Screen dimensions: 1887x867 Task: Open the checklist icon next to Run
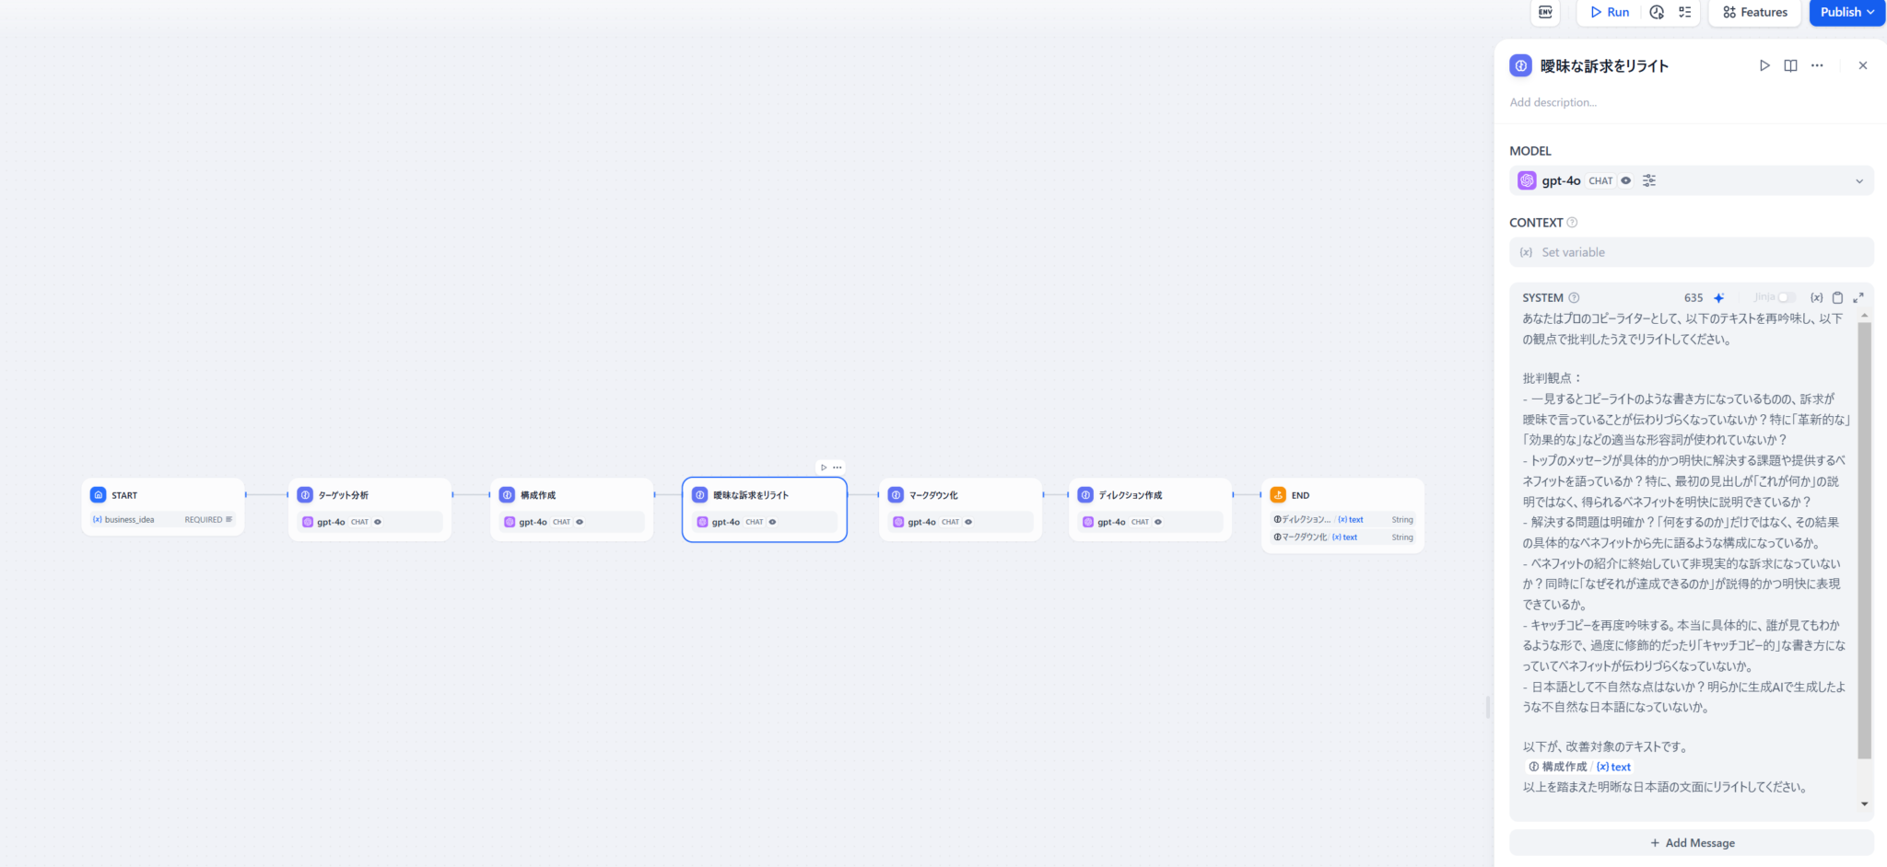(1684, 12)
